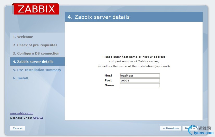Go to 3. Configure DB connection step

(x=36, y=54)
